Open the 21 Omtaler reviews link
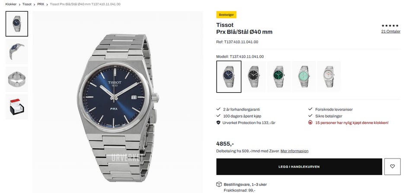 tap(391, 31)
